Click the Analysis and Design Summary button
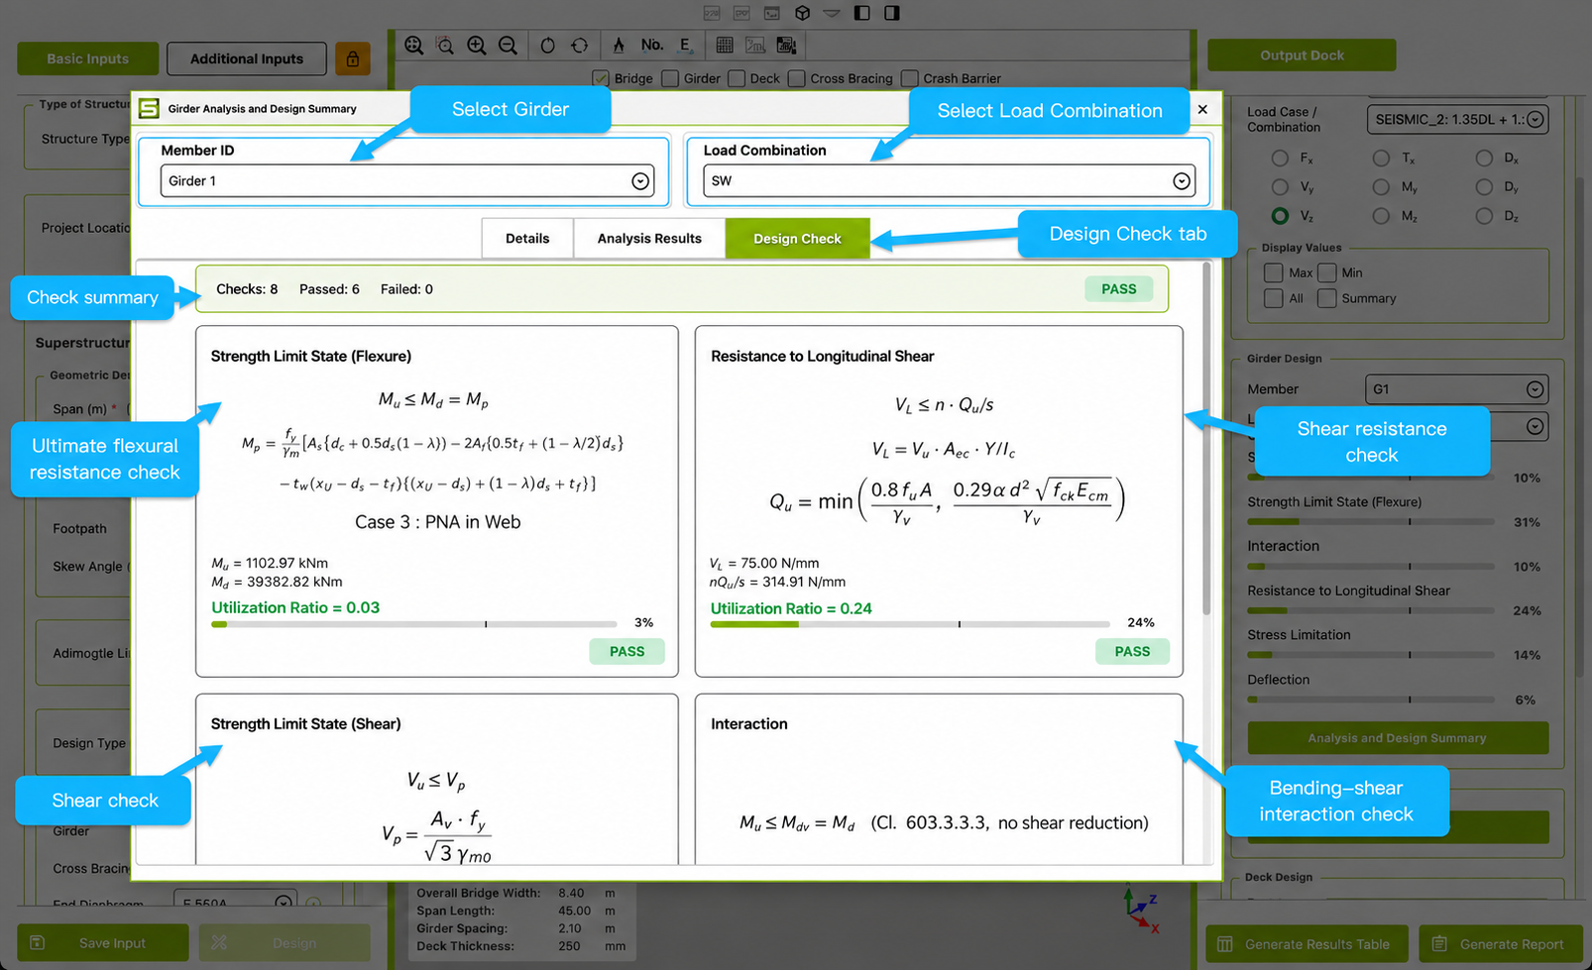The image size is (1592, 970). point(1398,738)
